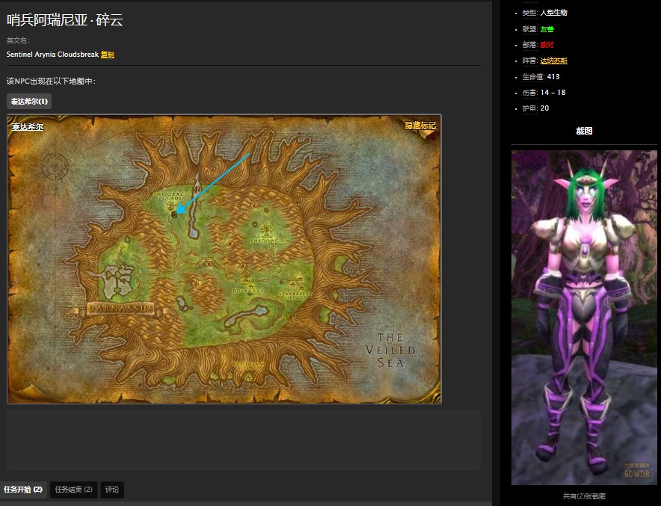Switch to the 任务开始 (2) tab
The height and width of the screenshot is (506, 661).
pyautogui.click(x=23, y=490)
